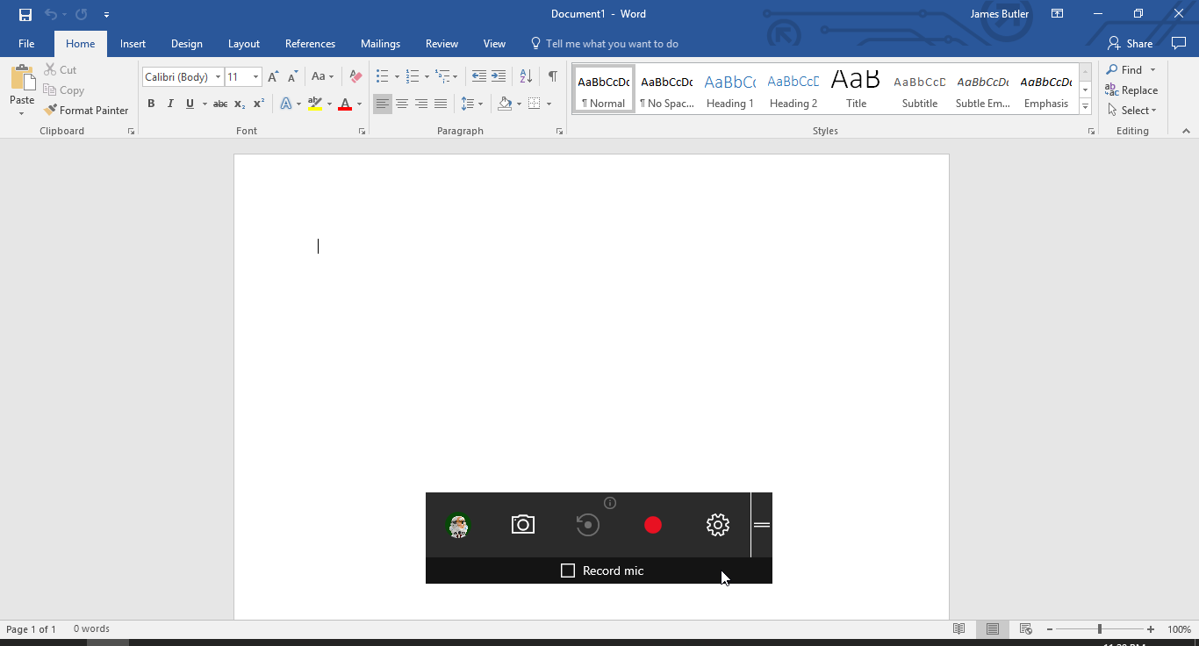This screenshot has height=646, width=1199.
Task: Apply italic formatting
Action: click(170, 104)
